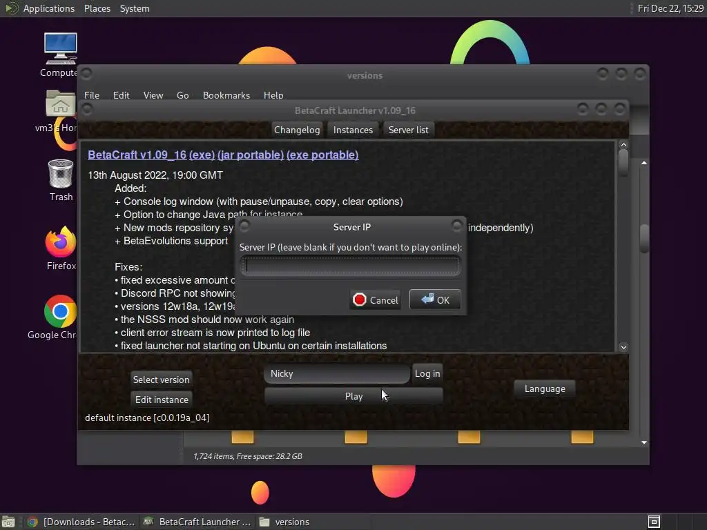The image size is (707, 530).
Task: Click the Play button
Action: (x=353, y=396)
